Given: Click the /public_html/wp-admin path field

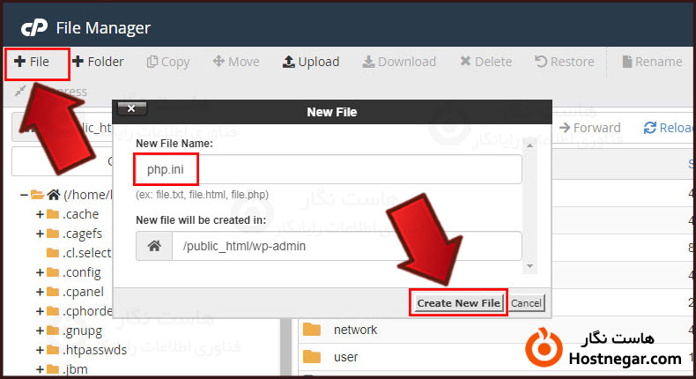Looking at the screenshot, I should [346, 247].
